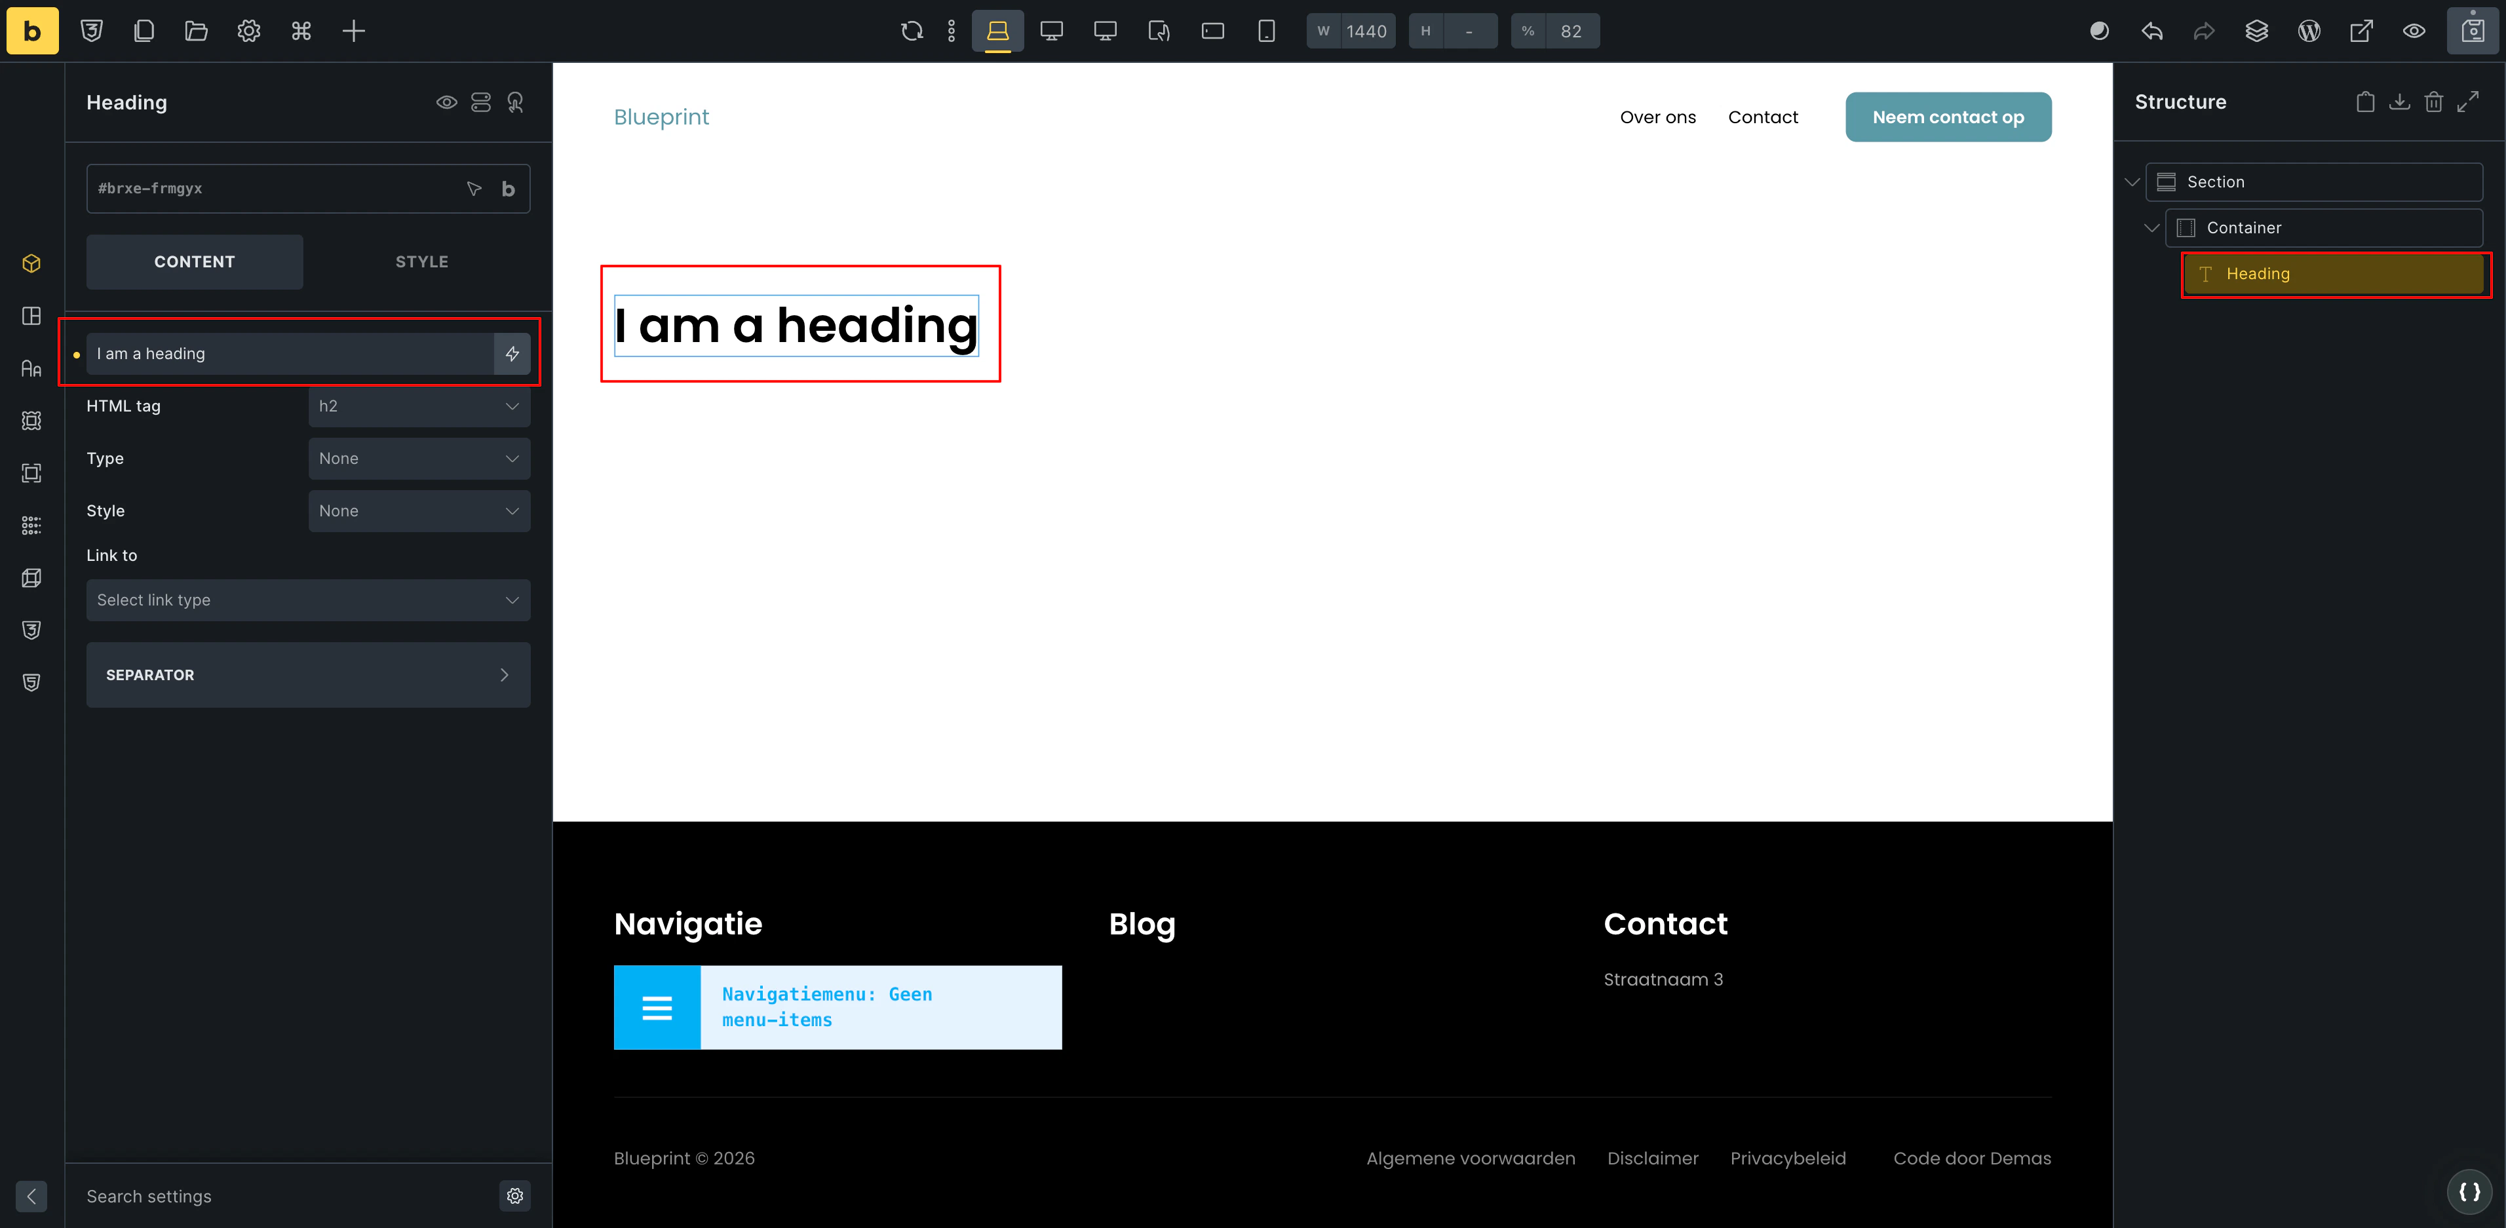Toggle Heading panel eye visibility icon
This screenshot has width=2506, height=1228.
[446, 102]
